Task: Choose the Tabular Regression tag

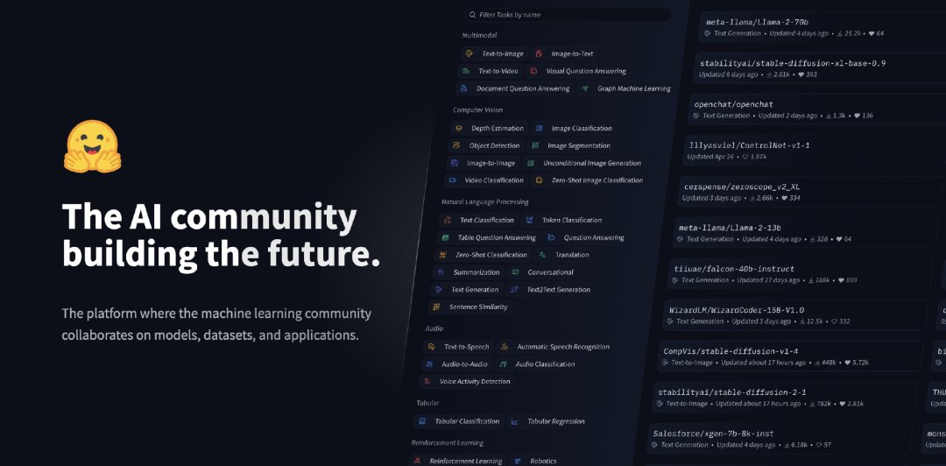Action: (547, 421)
